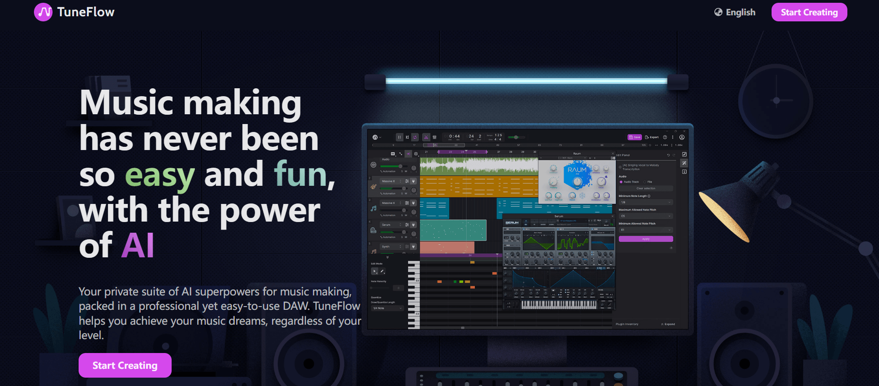Click the TuneFlow logo icon
Screen dimensions: 879x386
(x=43, y=12)
